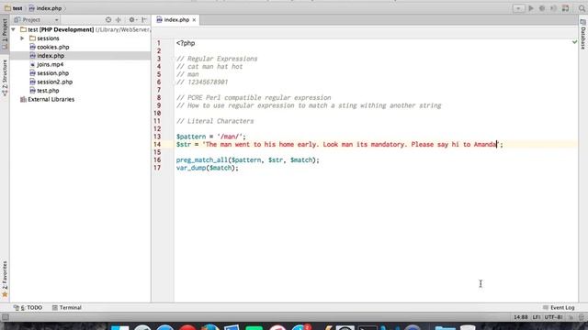Click line number 16 in gutter
The image size is (588, 330).
[x=157, y=160]
